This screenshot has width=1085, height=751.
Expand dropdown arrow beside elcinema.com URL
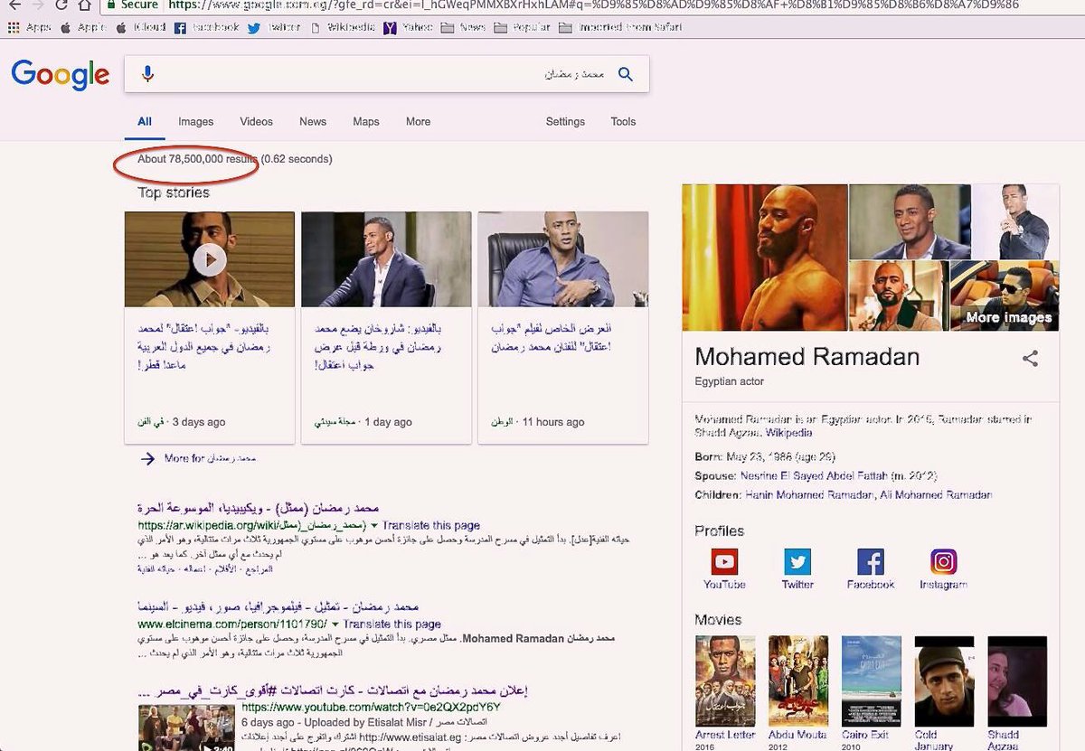[335, 624]
